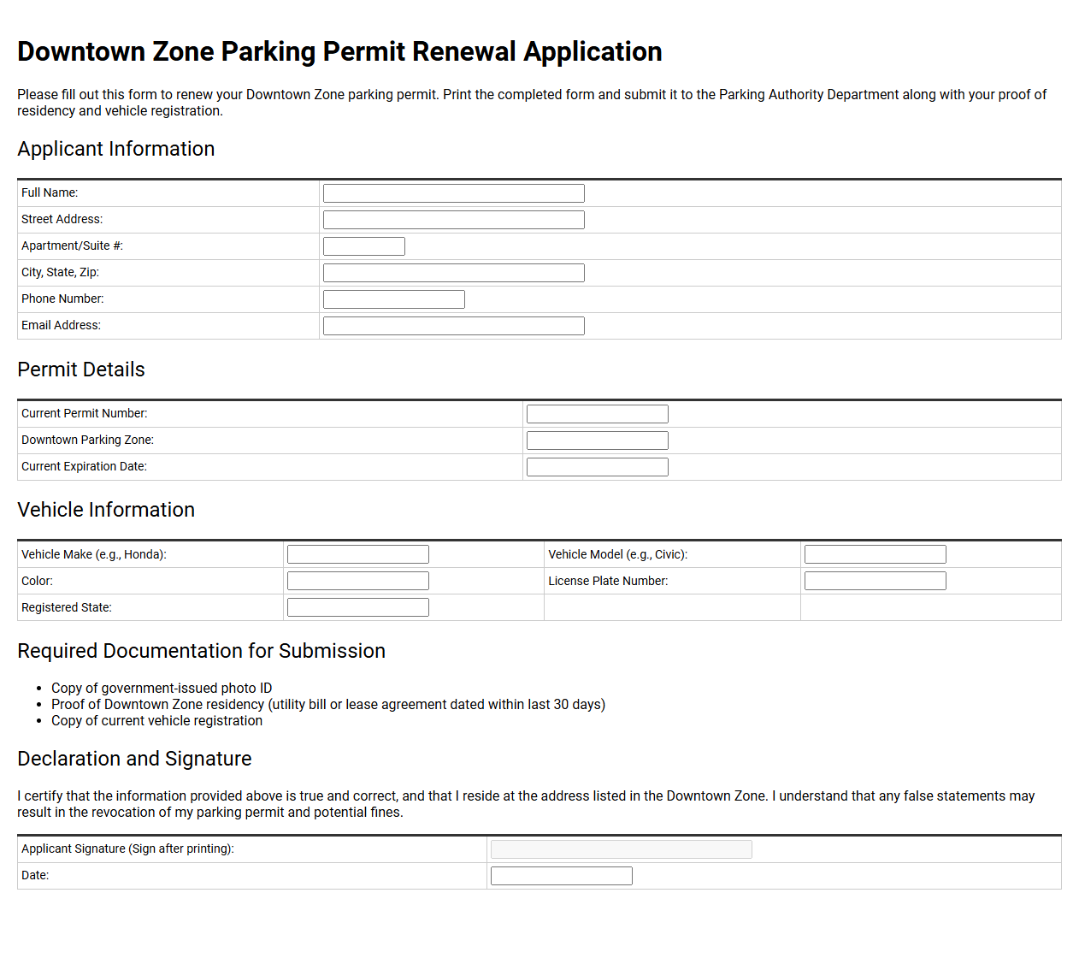1079x958 pixels.
Task: Click the Street Address: label
Action: pos(62,220)
